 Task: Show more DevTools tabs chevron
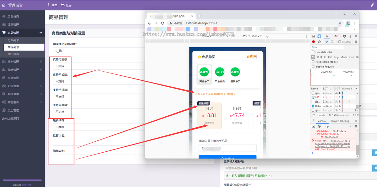coord(327,36)
